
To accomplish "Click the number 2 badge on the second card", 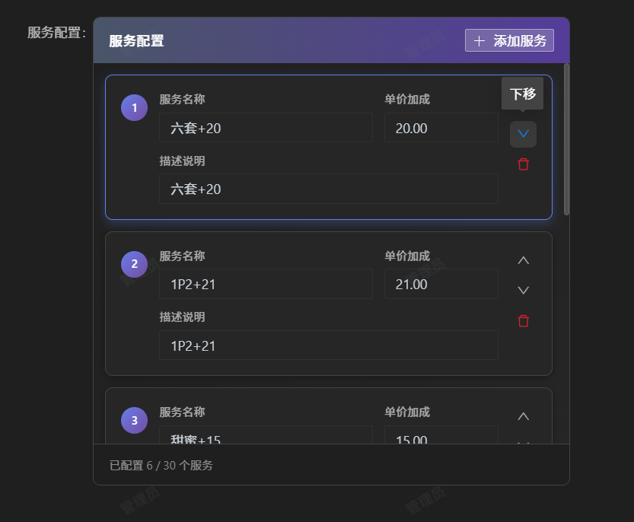I will tap(134, 264).
